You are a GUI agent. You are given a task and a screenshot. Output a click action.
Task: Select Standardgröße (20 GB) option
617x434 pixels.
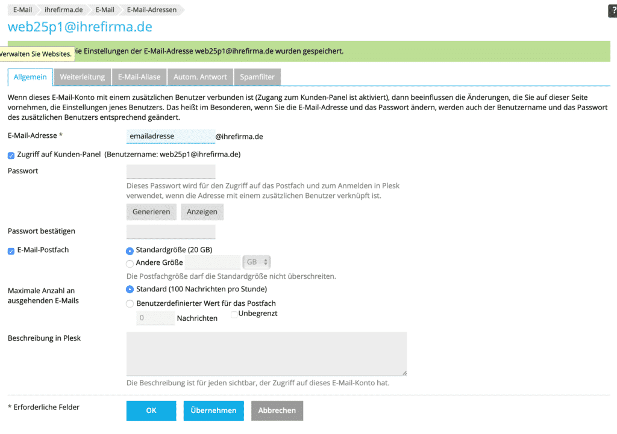[x=130, y=250]
